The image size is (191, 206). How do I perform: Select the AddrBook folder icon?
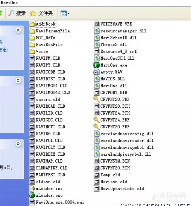click(x=32, y=24)
